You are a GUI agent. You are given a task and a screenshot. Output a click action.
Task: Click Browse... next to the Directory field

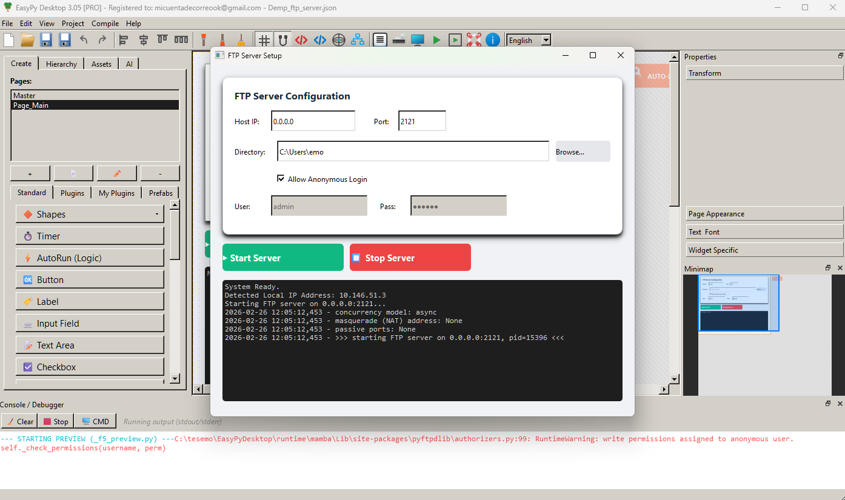pos(583,152)
